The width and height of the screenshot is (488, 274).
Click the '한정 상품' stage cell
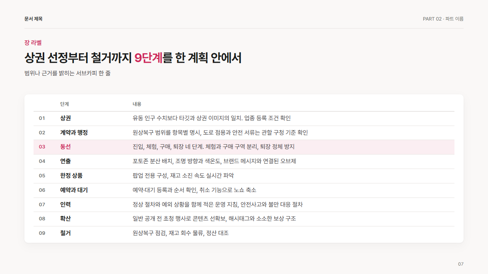[x=71, y=176]
